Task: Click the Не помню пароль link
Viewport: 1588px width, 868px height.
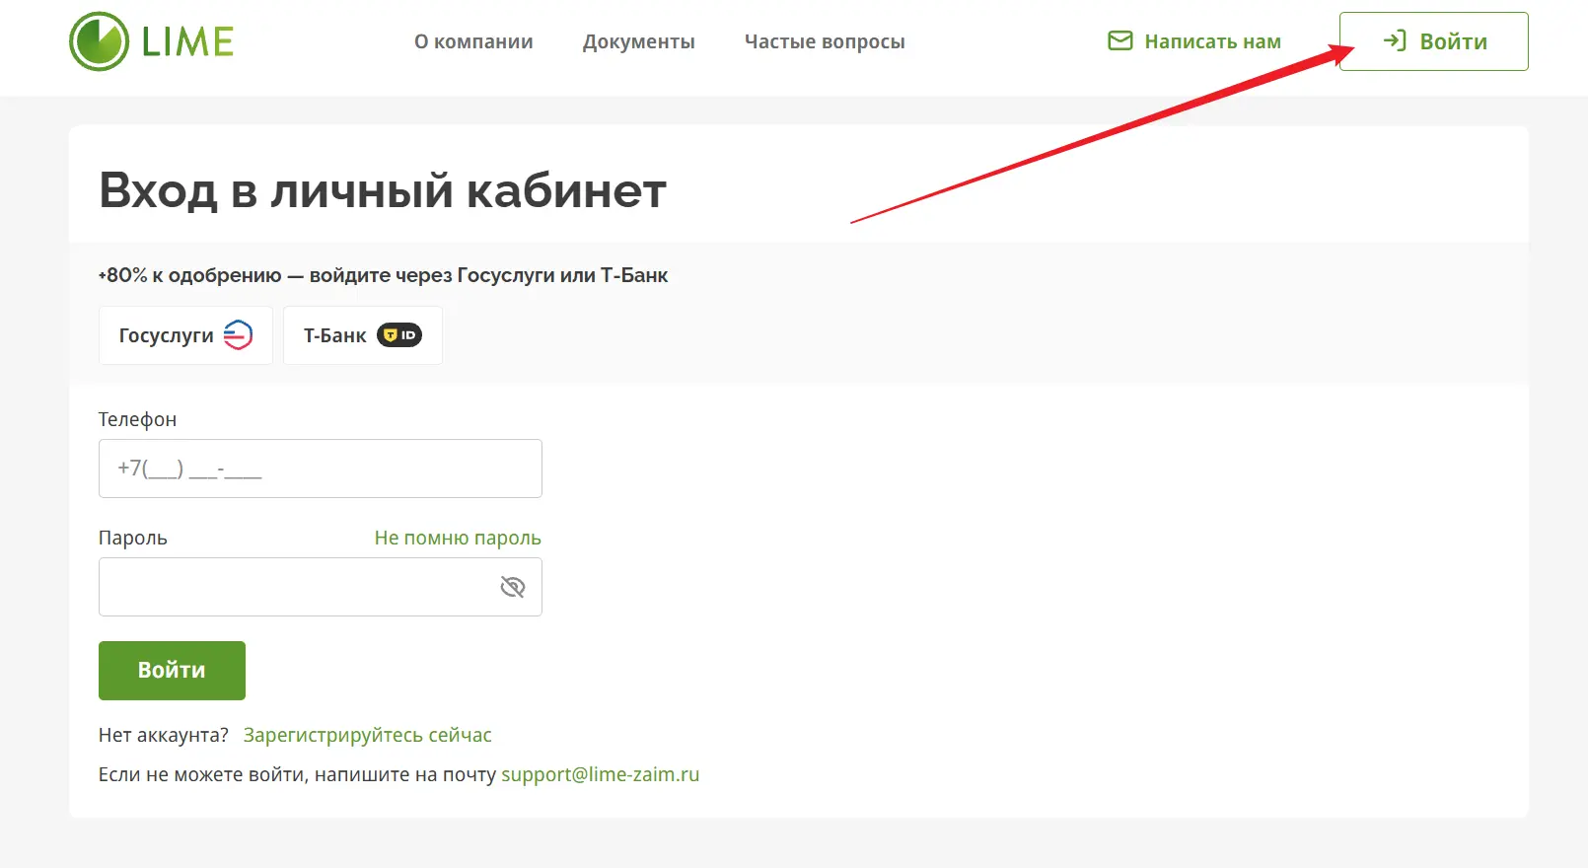Action: (x=458, y=538)
